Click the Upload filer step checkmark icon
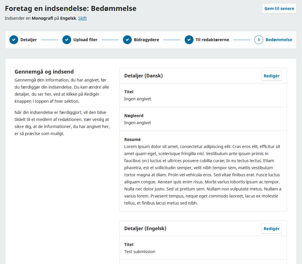Screen dimensions: 302x264 click(67, 39)
